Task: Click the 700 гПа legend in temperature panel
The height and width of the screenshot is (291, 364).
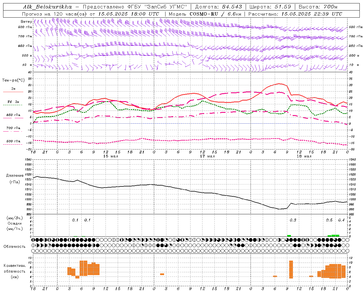Action: click(13, 128)
